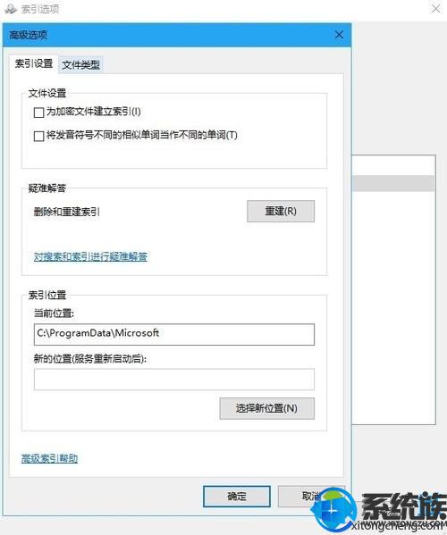Click the 重建(R) button
Viewport: 447px width, 535px height.
pos(281,211)
